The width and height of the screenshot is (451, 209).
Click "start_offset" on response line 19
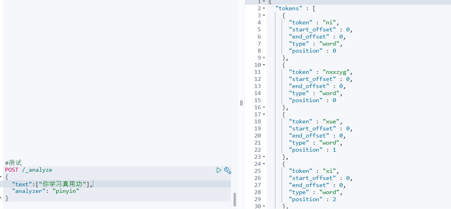[313, 129]
